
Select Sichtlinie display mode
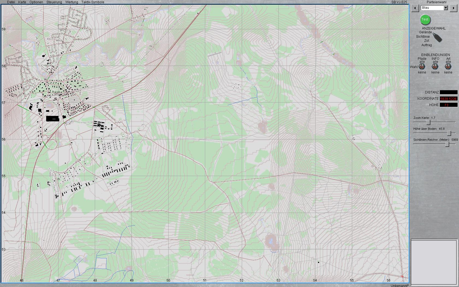[423, 37]
